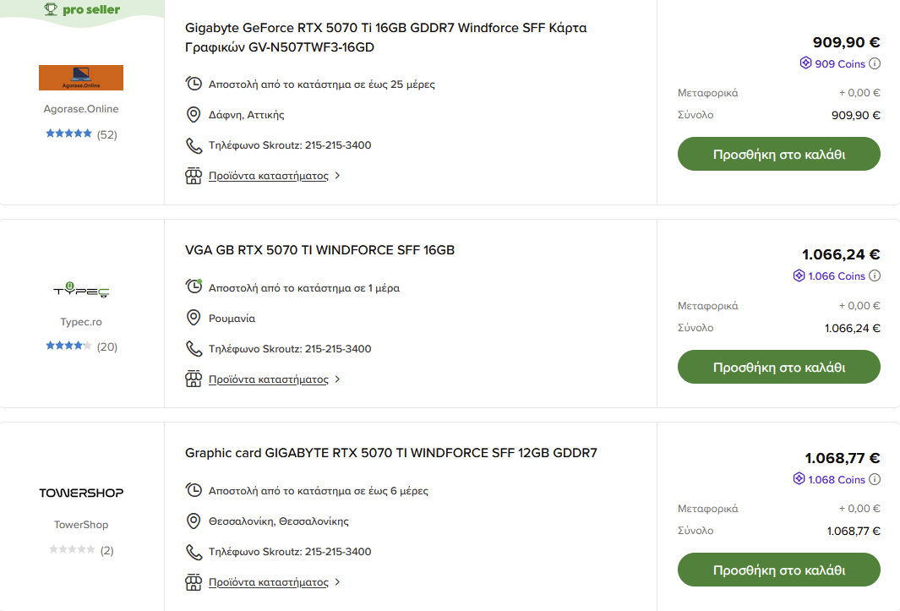Click store icon in Typec.ro listing
Image resolution: width=900 pixels, height=611 pixels.
[x=194, y=379]
